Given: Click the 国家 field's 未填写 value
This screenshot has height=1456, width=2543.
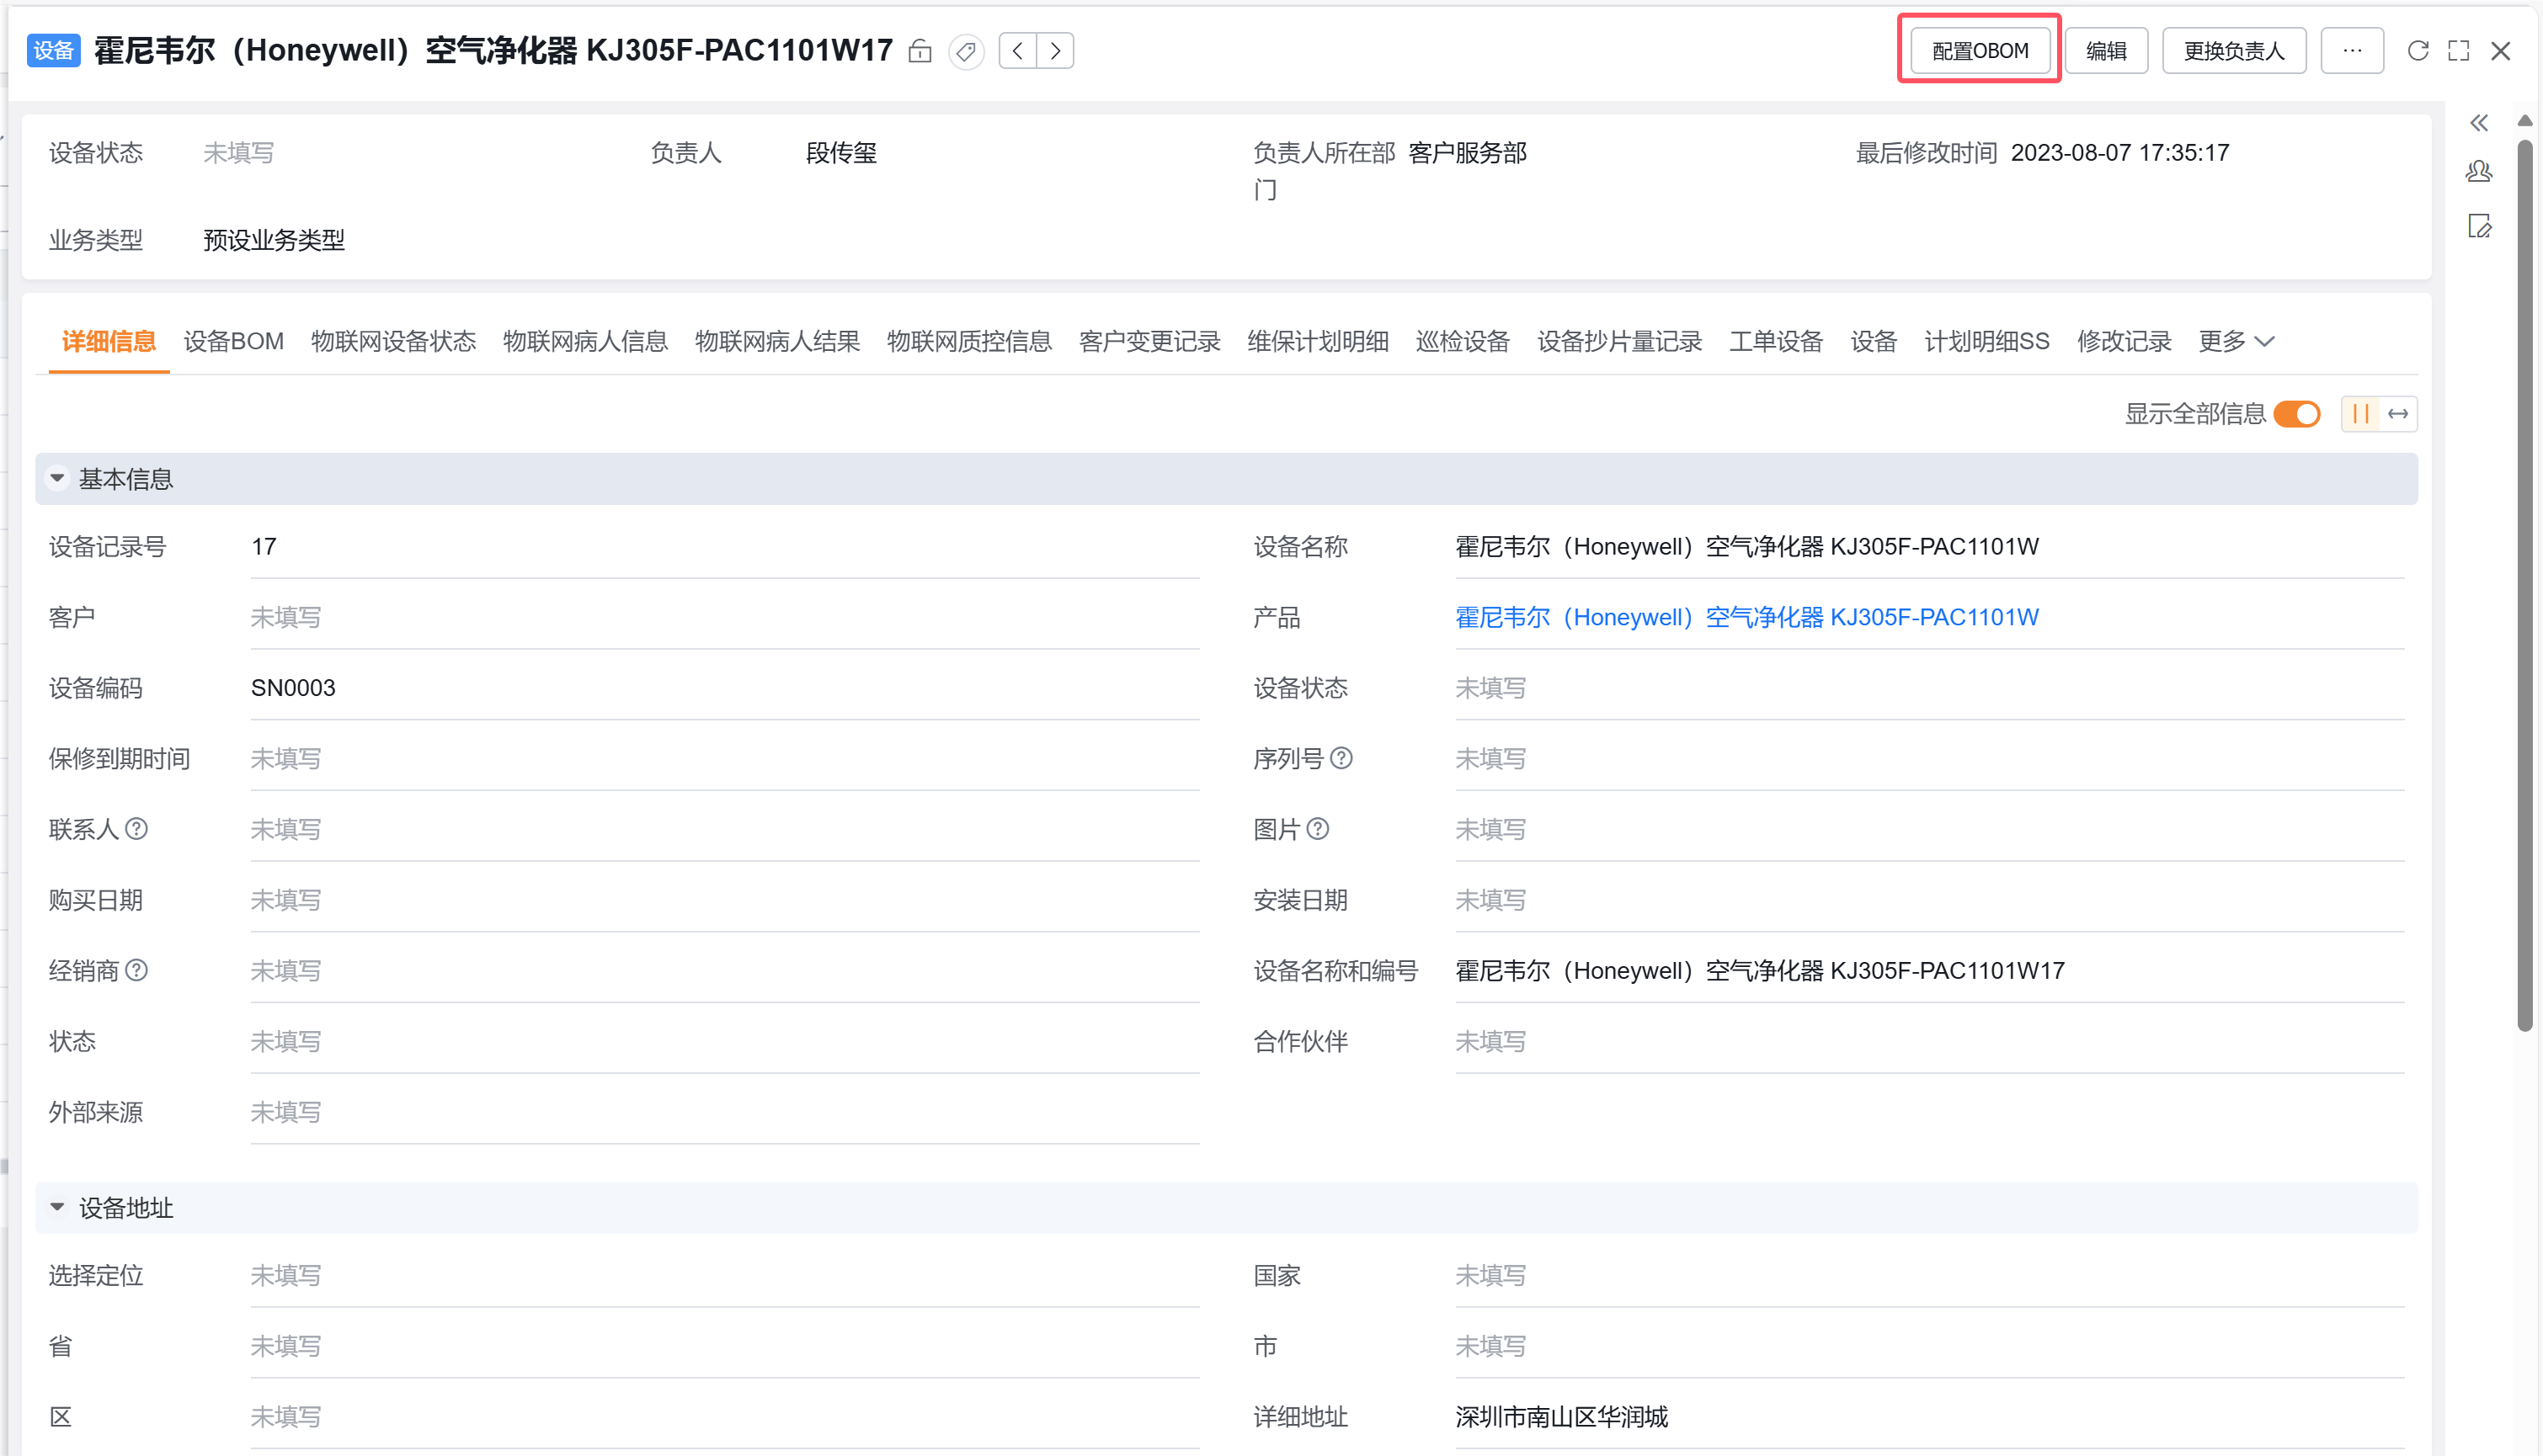Looking at the screenshot, I should [1490, 1276].
